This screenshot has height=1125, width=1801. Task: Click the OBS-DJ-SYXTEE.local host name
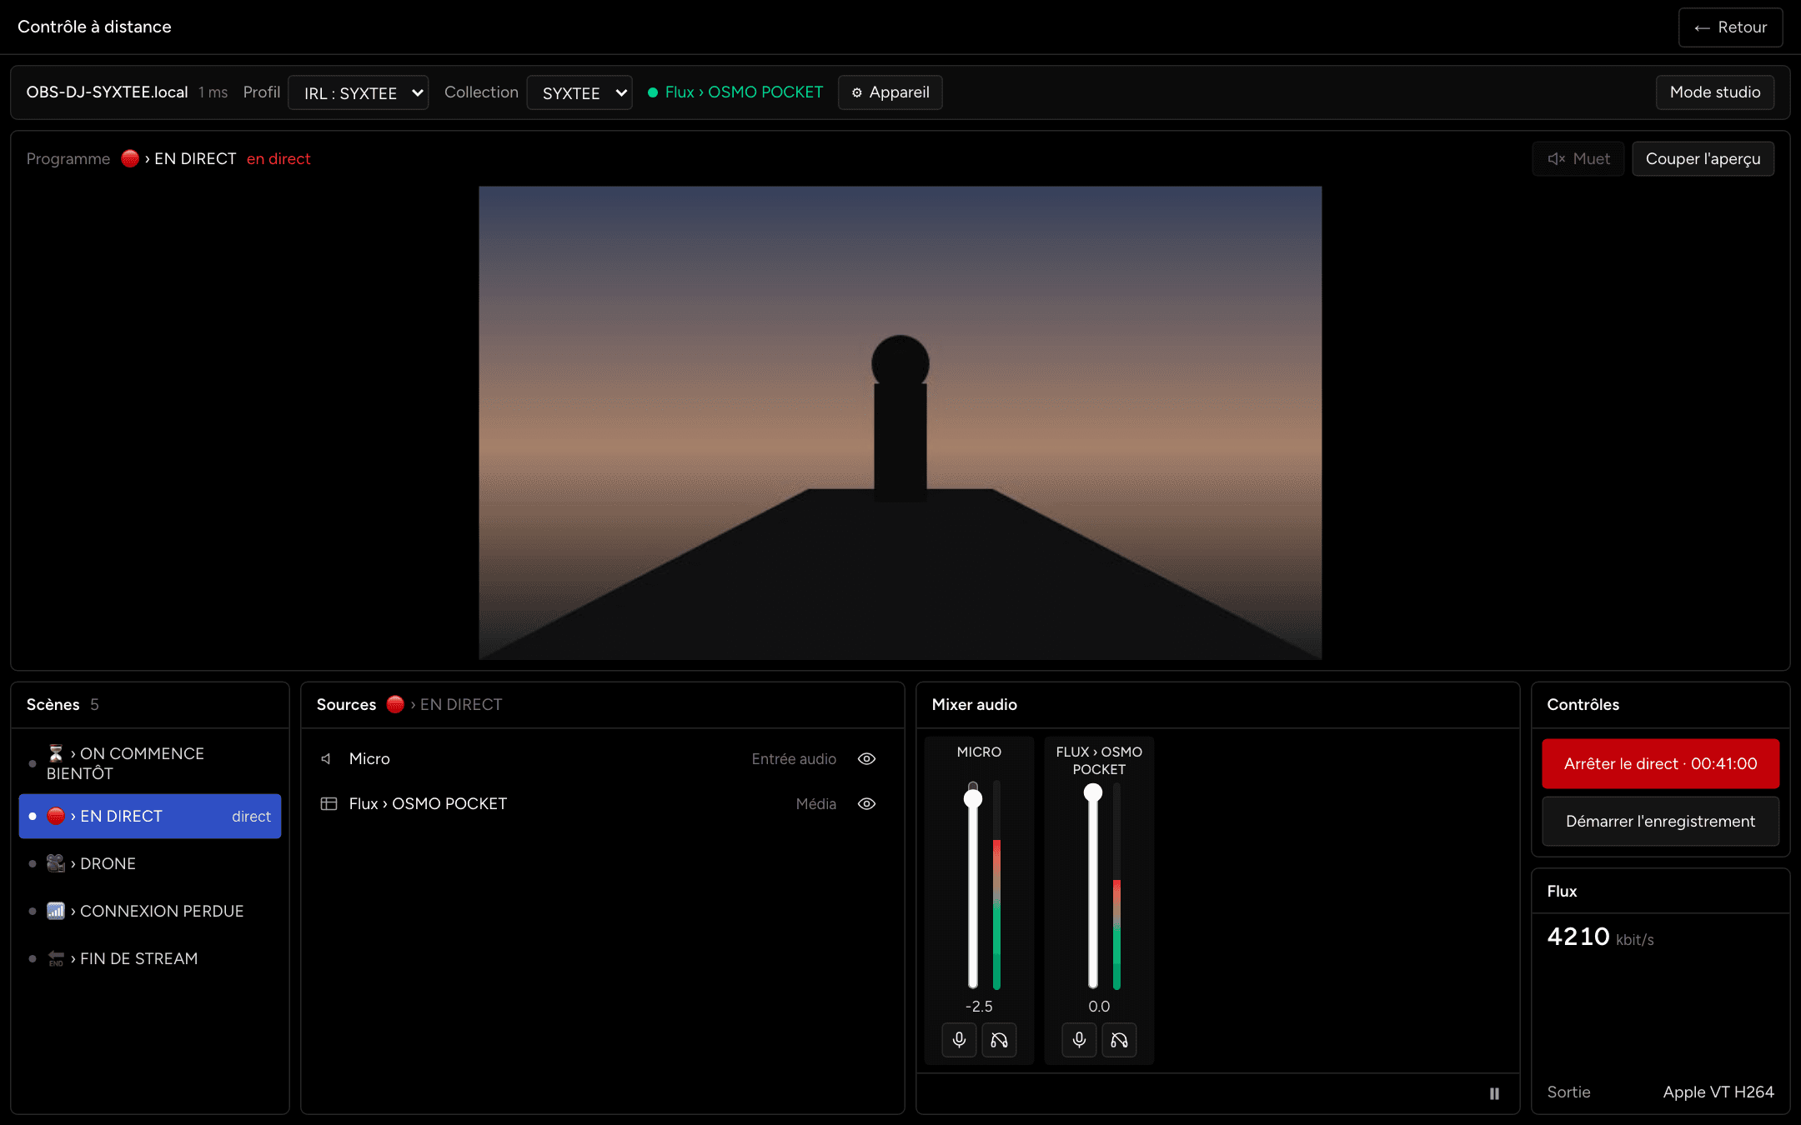(107, 92)
